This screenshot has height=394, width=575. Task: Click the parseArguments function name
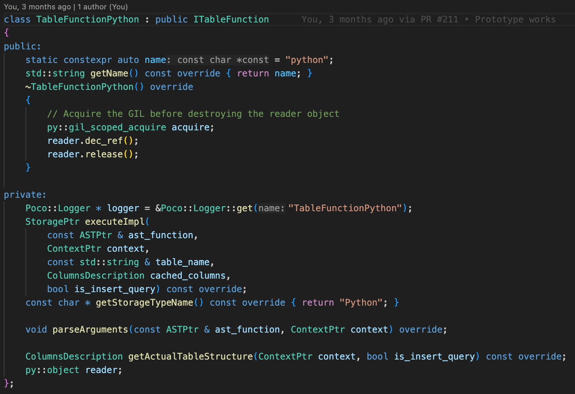point(90,330)
